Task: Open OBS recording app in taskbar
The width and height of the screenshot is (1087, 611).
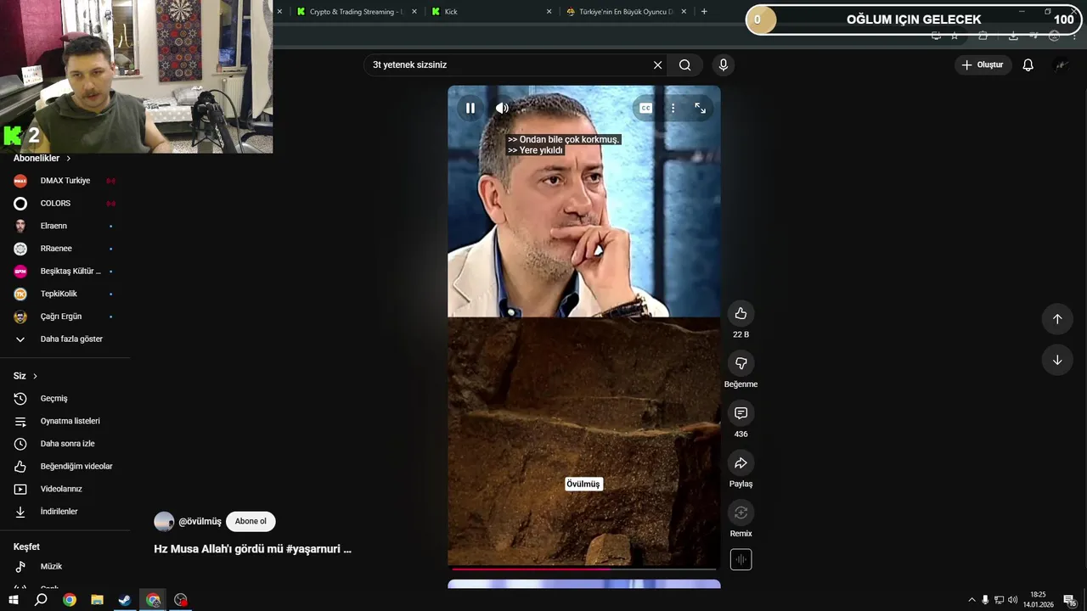Action: point(181,600)
